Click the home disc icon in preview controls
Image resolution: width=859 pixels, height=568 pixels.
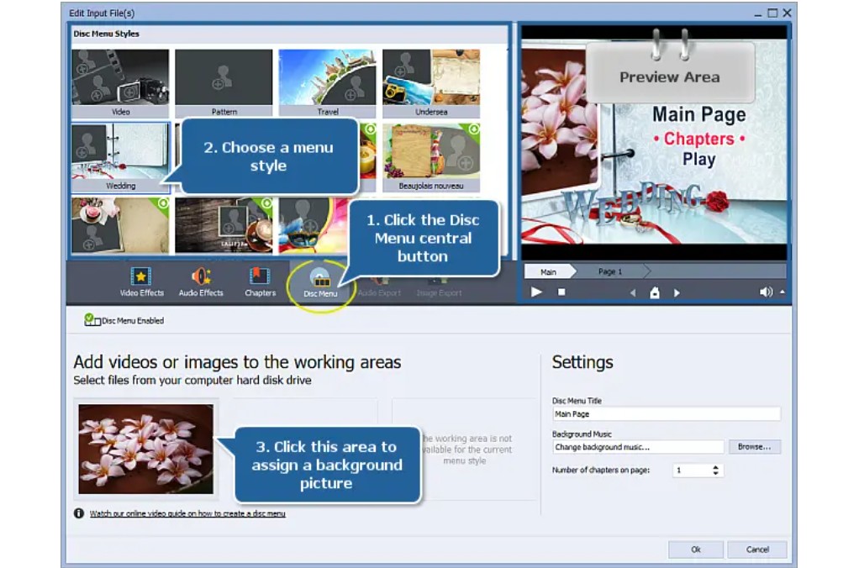656,292
